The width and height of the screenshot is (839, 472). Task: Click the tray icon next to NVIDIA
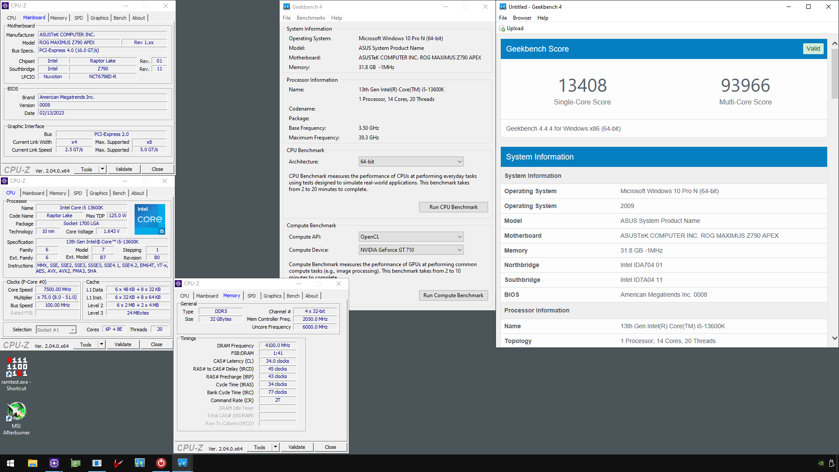(x=831, y=463)
